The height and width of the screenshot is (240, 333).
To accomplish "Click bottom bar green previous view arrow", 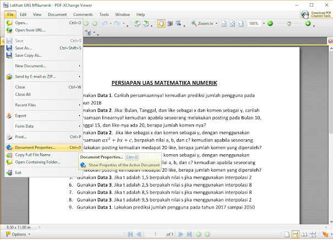I will tap(199, 234).
